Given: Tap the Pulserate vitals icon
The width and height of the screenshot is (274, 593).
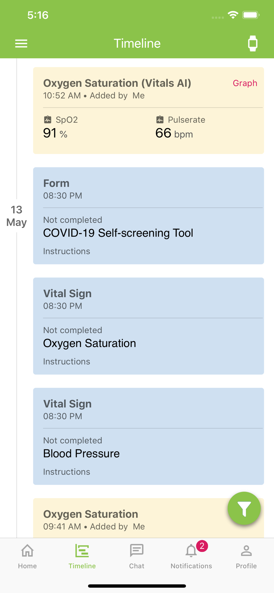Looking at the screenshot, I should point(160,120).
